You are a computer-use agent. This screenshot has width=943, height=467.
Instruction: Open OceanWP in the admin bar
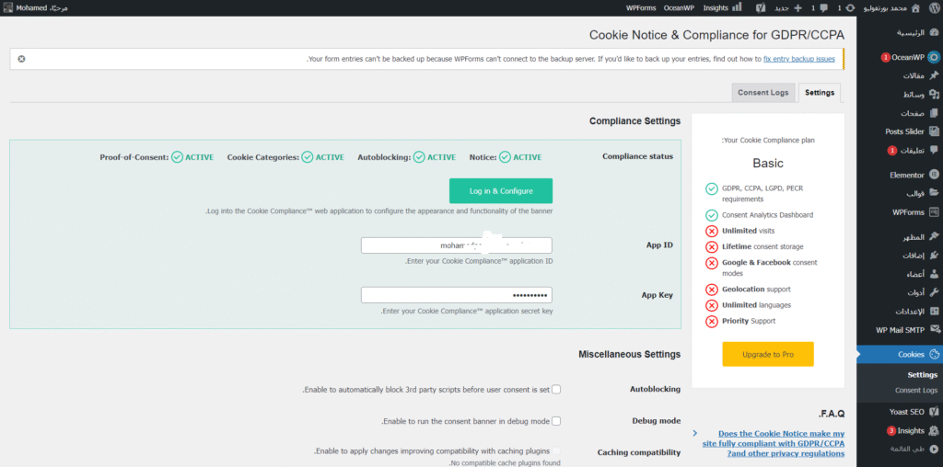tap(679, 7)
